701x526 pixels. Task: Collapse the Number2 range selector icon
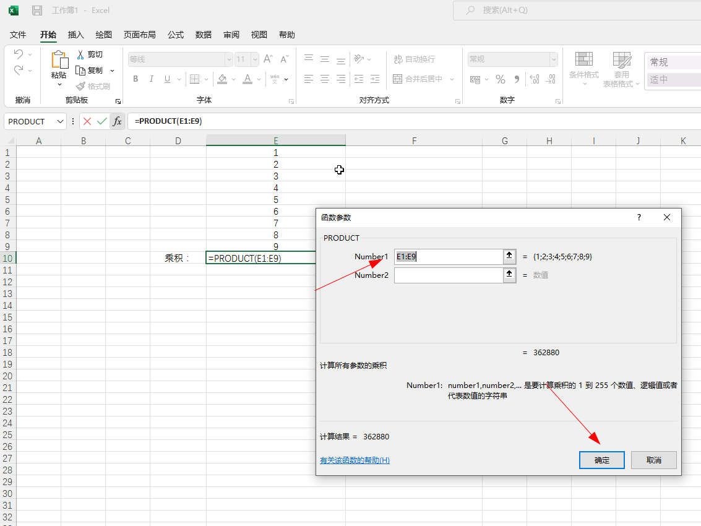coord(509,275)
